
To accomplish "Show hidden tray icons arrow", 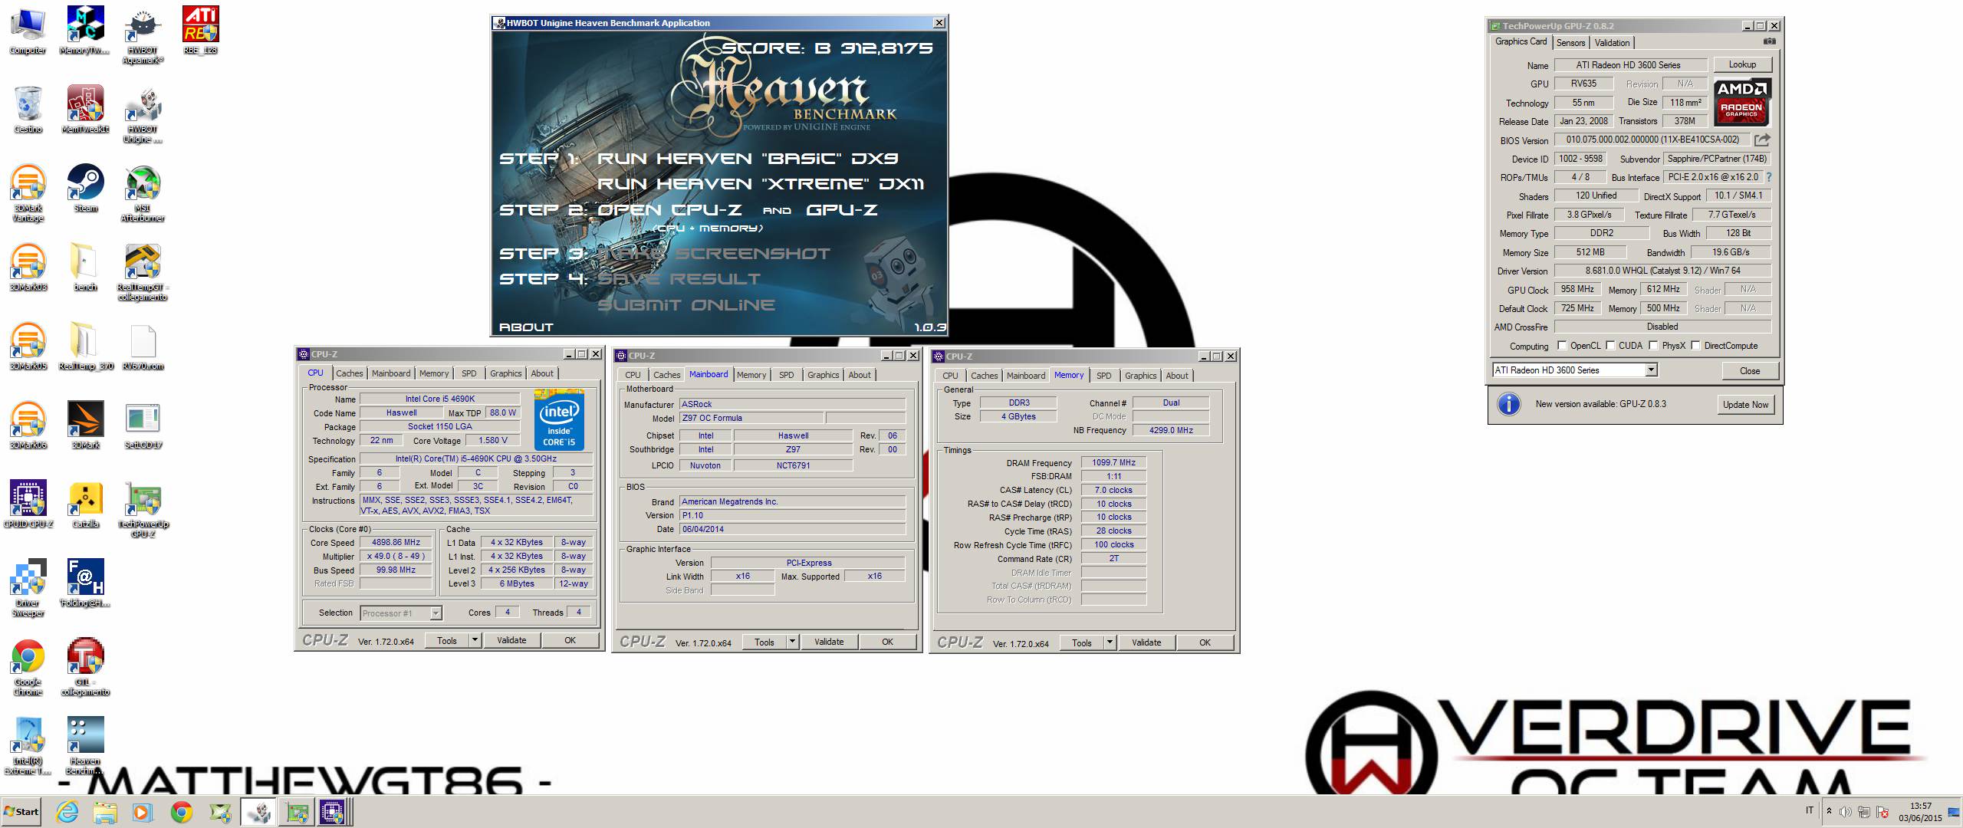I will tap(1829, 811).
